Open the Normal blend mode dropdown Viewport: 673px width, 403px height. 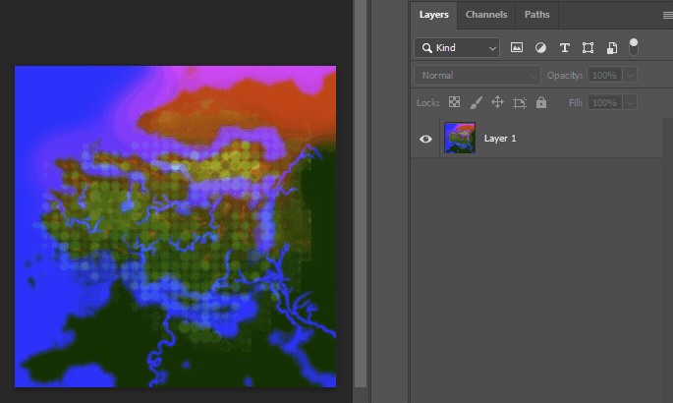click(x=477, y=75)
